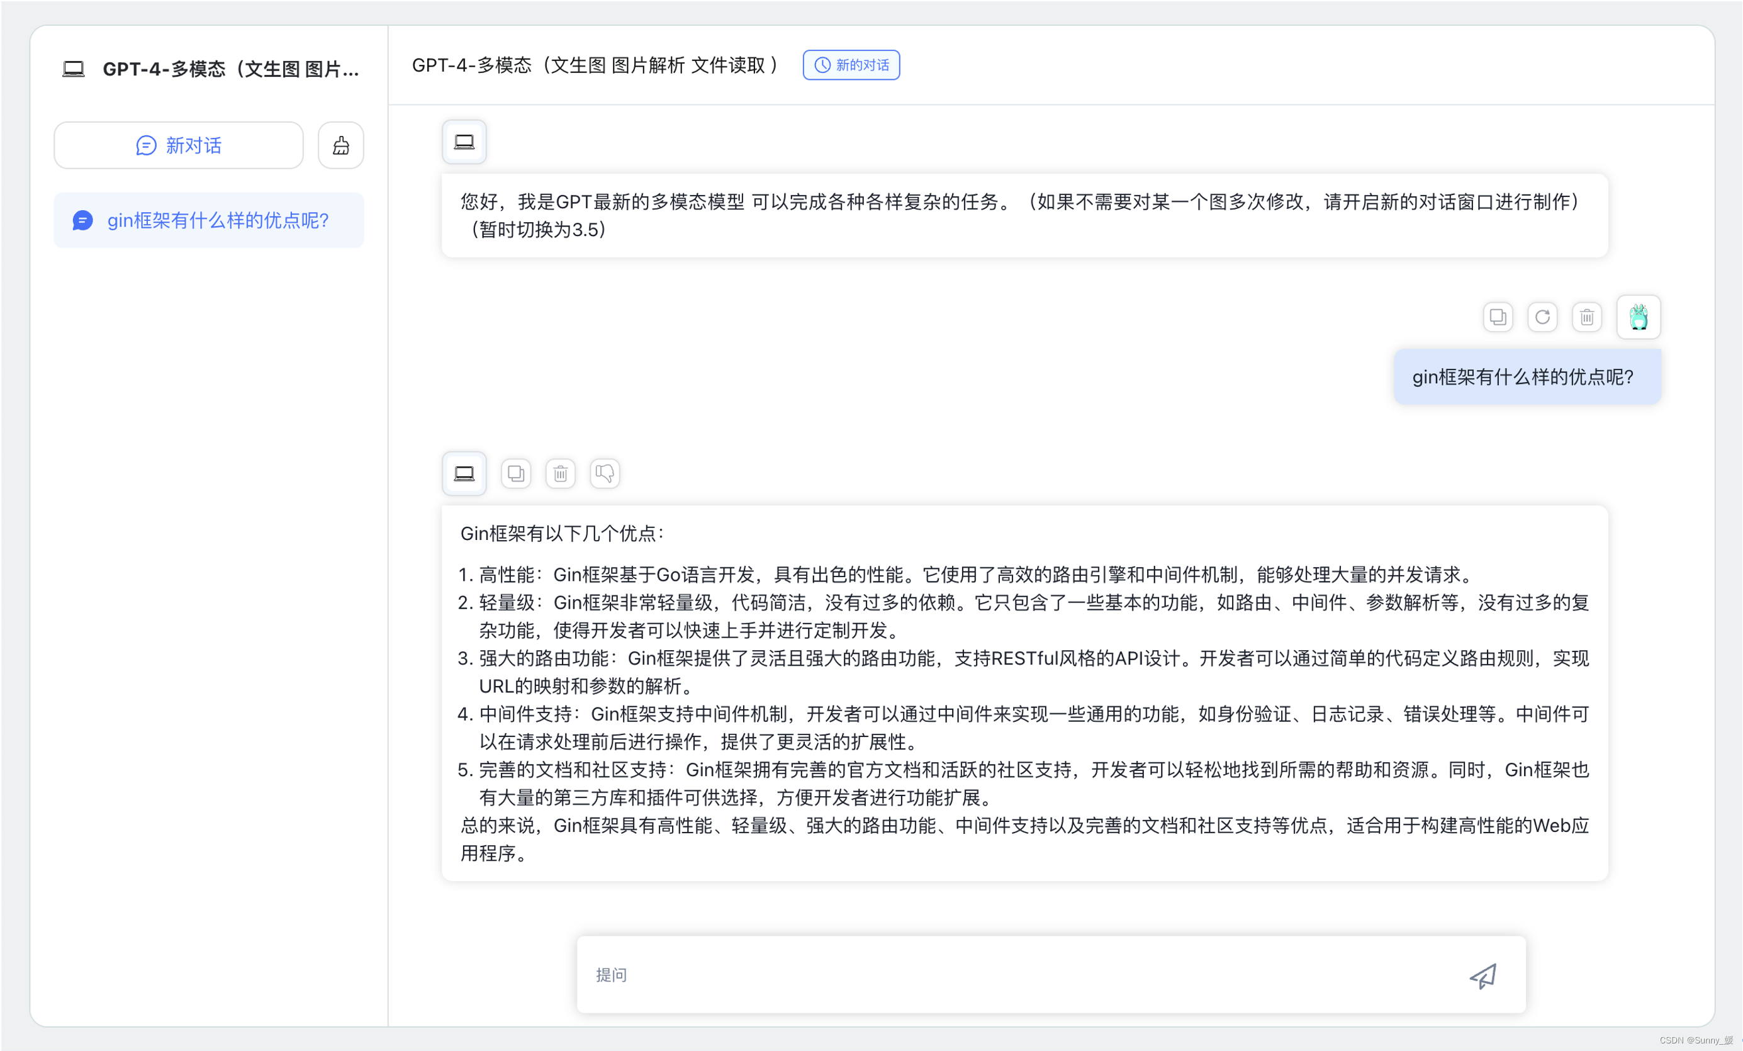Delete the user's question message
This screenshot has width=1743, height=1051.
point(1587,317)
